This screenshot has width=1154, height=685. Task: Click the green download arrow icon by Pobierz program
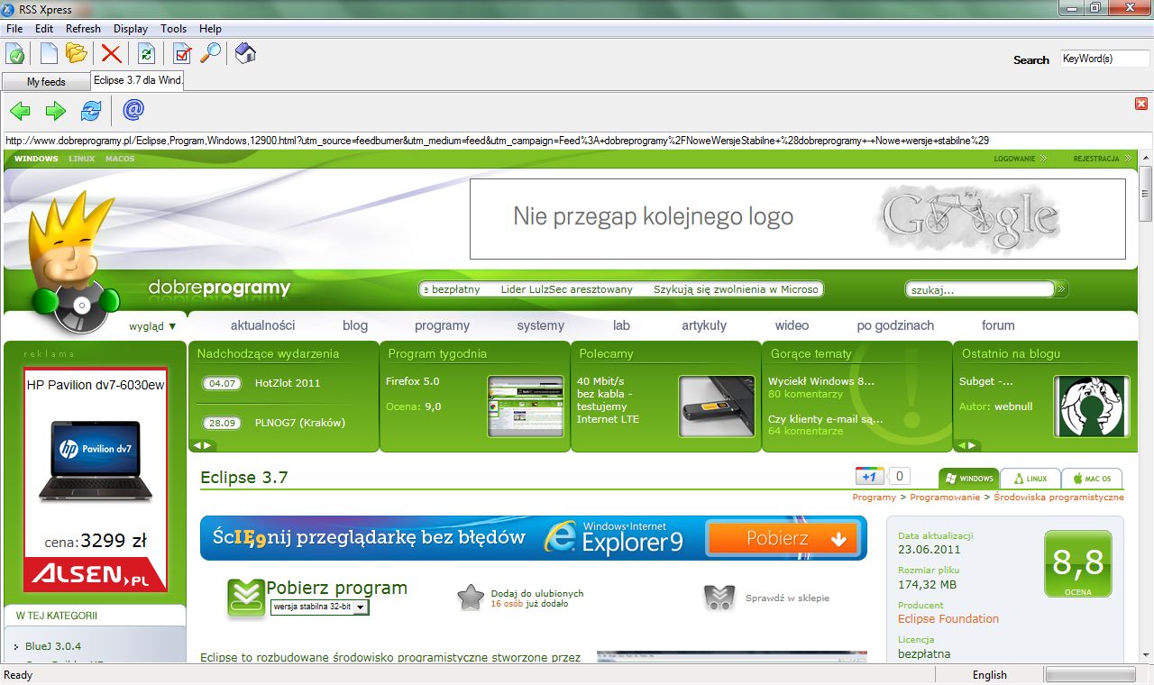[x=246, y=598]
